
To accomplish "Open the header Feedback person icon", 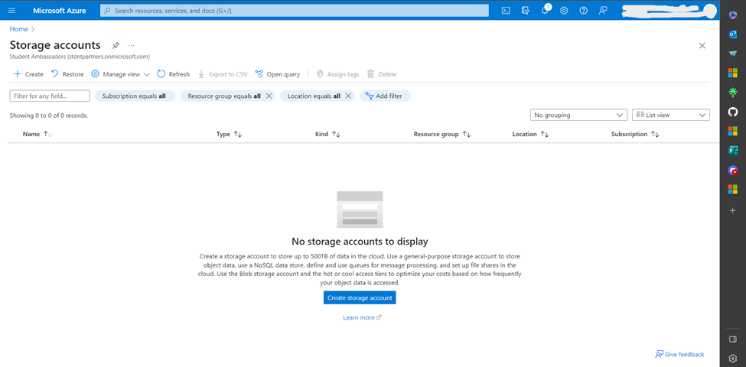I will 603,11.
